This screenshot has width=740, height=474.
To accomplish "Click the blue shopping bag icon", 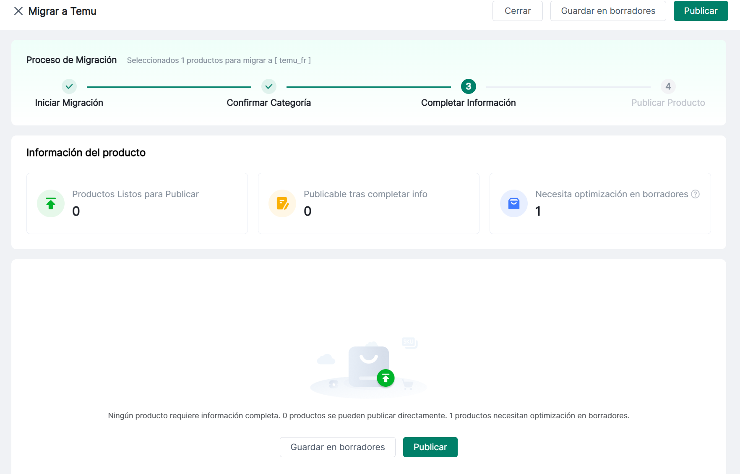I will 513,203.
